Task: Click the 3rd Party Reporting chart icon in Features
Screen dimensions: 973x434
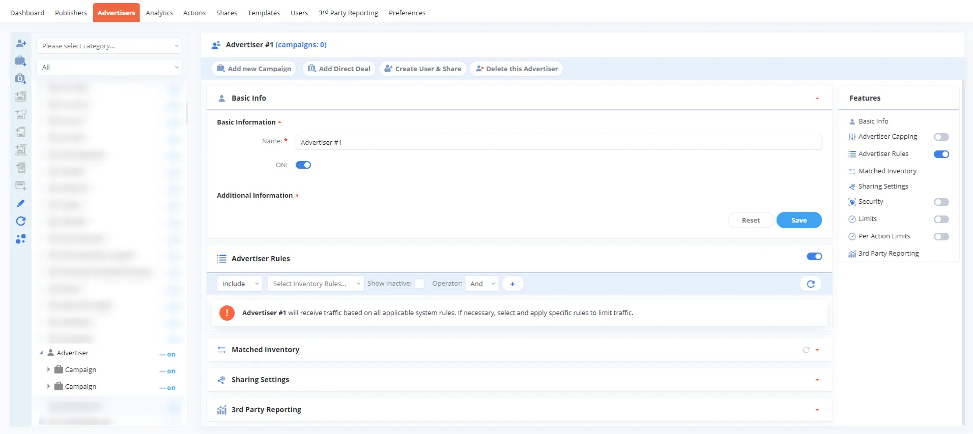Action: click(852, 254)
